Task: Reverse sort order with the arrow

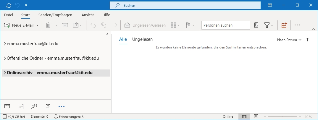Action: point(307,40)
